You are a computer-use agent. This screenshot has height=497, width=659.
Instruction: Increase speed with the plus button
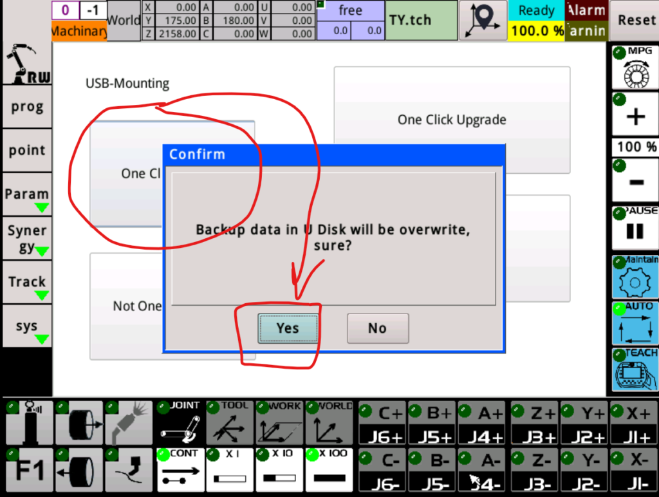click(634, 115)
